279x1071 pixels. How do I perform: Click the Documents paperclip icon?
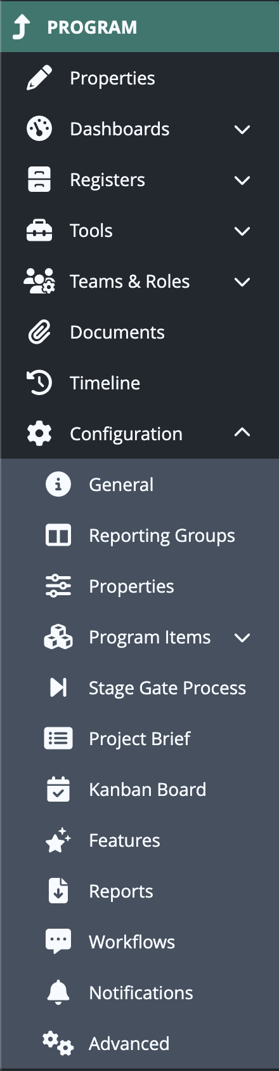(x=39, y=332)
